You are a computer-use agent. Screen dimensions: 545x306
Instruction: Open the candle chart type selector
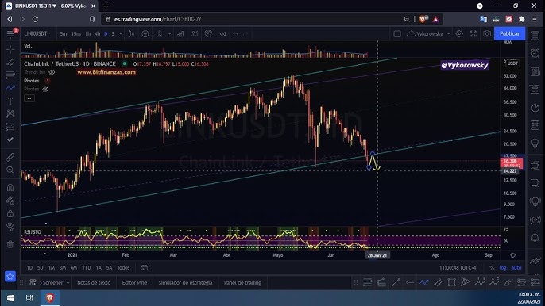(x=131, y=33)
